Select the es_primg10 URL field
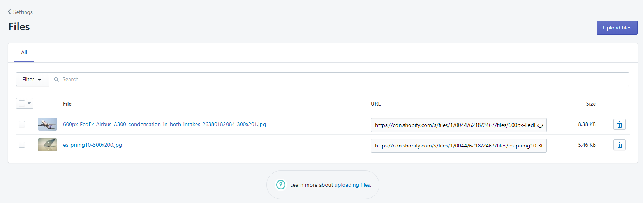The height and width of the screenshot is (203, 643). [458, 146]
